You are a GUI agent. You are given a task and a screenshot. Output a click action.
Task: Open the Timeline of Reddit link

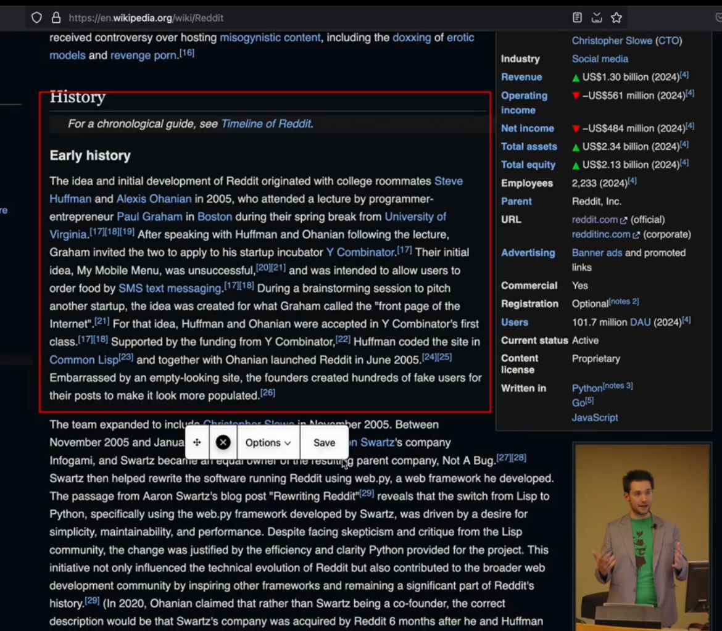point(266,124)
